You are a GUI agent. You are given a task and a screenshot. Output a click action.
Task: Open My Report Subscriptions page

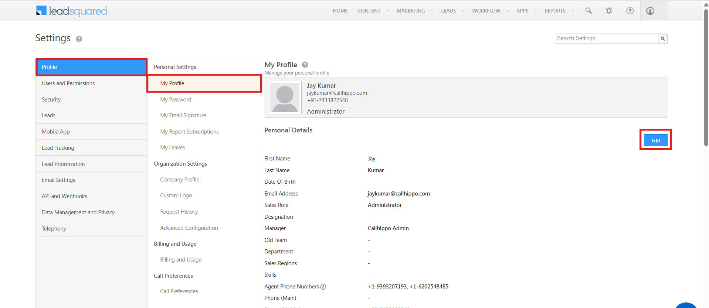[x=189, y=132]
